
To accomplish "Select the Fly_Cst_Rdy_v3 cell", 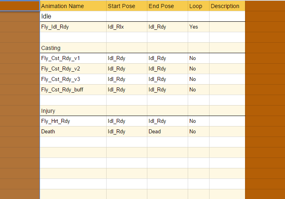I will pyautogui.click(x=73, y=79).
